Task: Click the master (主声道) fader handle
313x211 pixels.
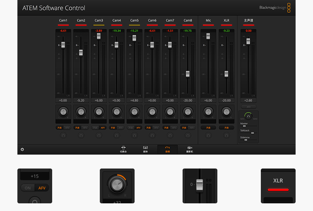Action: 248,41
